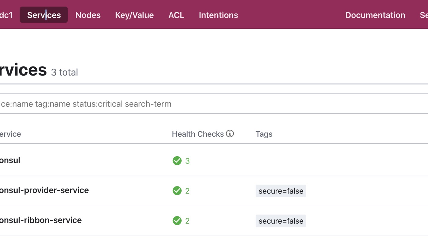Navigate to the ACL page

coord(176,15)
